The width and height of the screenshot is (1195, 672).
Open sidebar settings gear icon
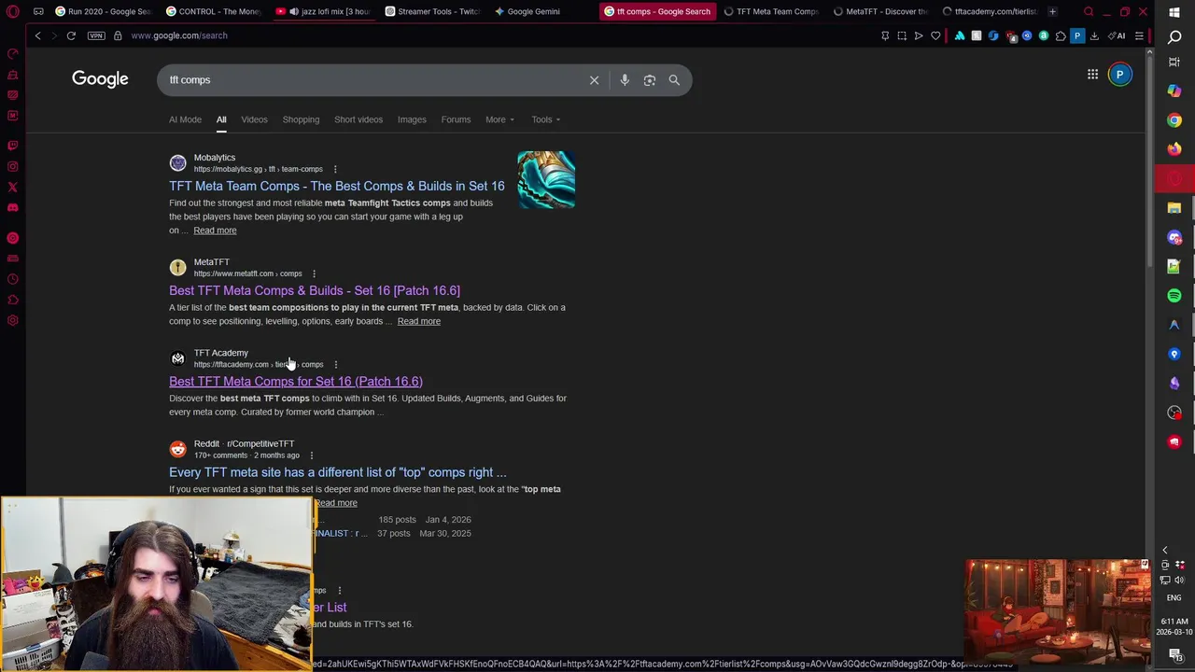point(12,320)
